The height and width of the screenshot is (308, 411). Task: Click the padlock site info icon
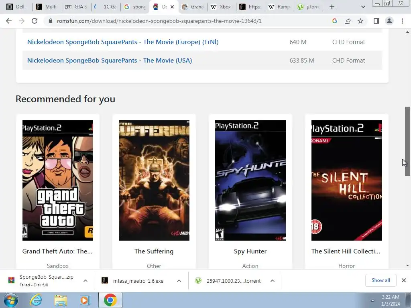coord(51,21)
